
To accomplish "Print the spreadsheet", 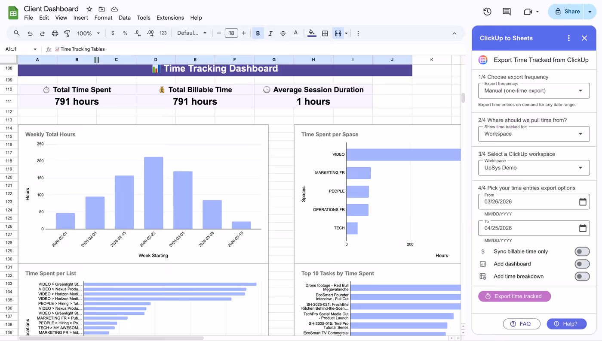I will (x=55, y=33).
